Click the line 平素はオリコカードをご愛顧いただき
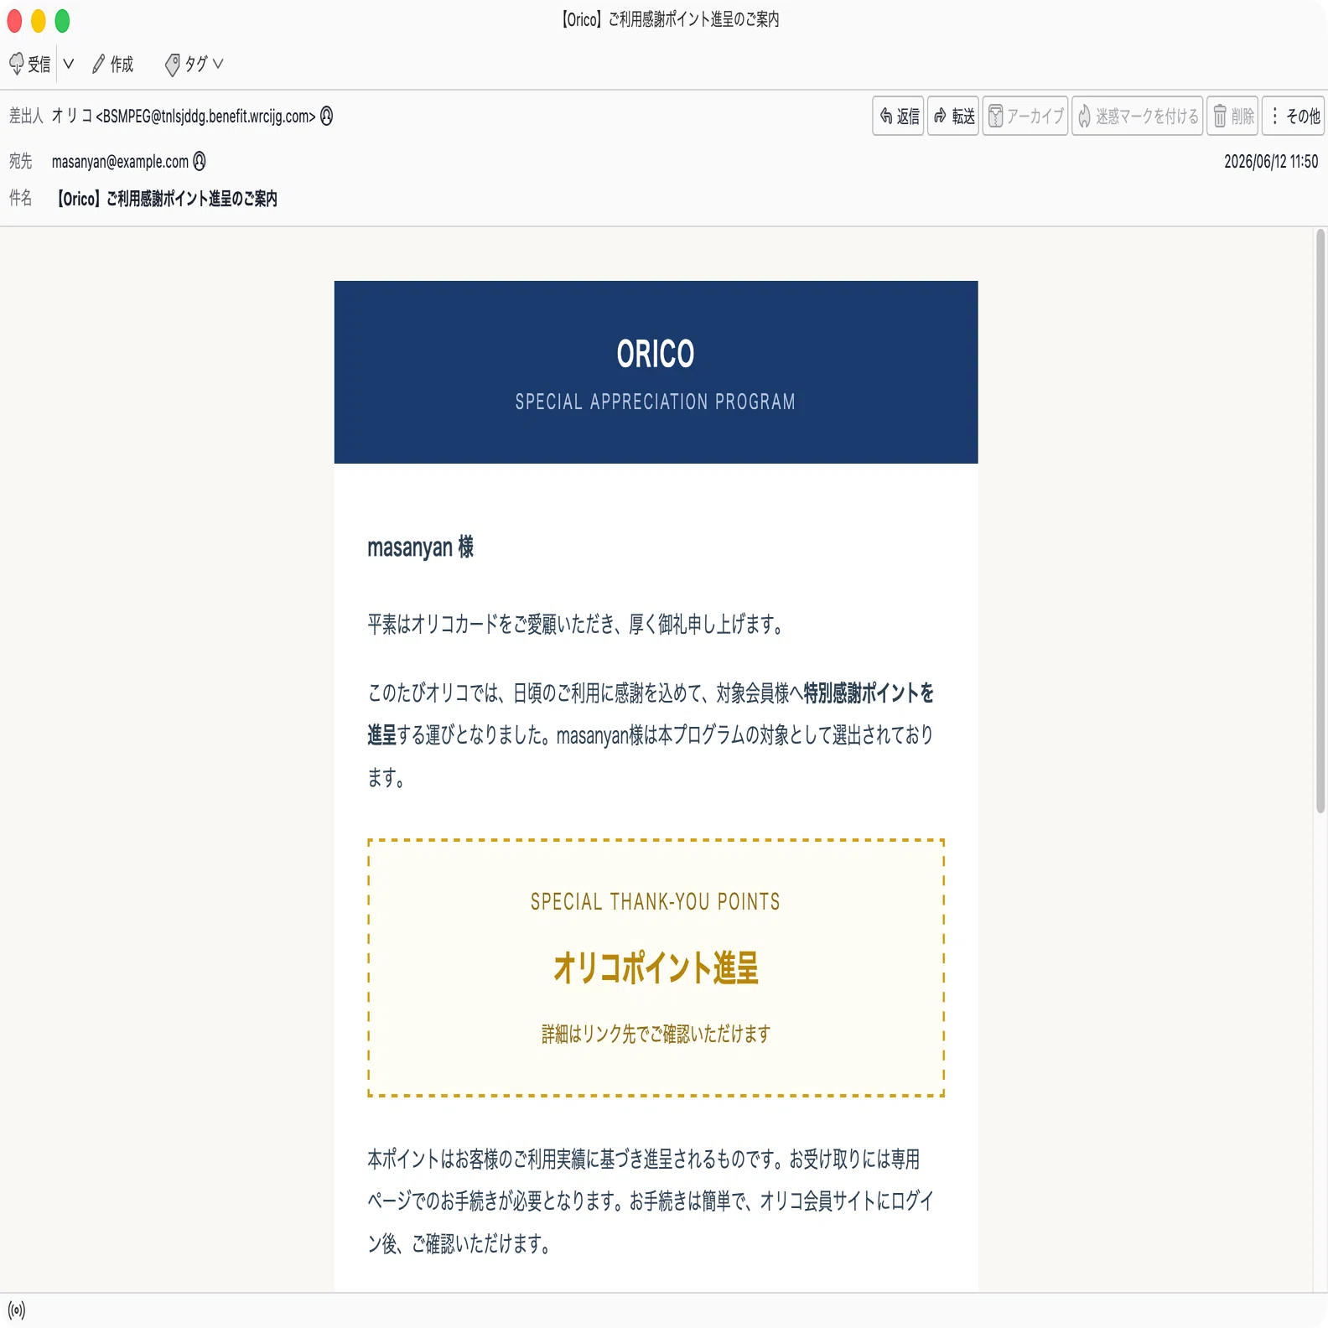Screen dimensions: 1328x1328 point(577,625)
